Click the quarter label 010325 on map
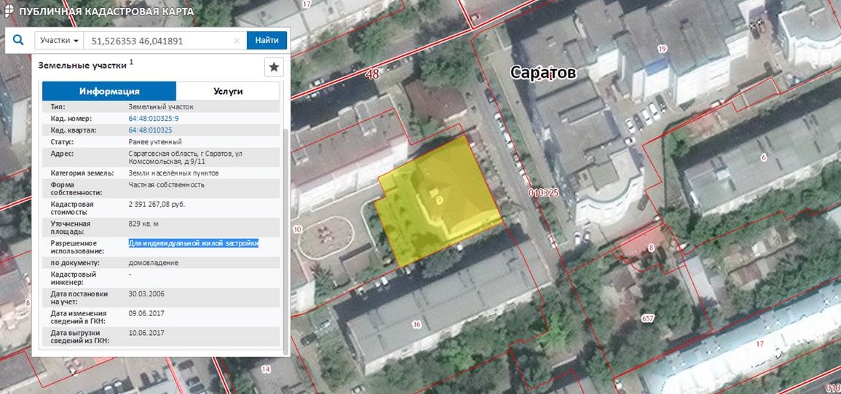 pyautogui.click(x=542, y=193)
